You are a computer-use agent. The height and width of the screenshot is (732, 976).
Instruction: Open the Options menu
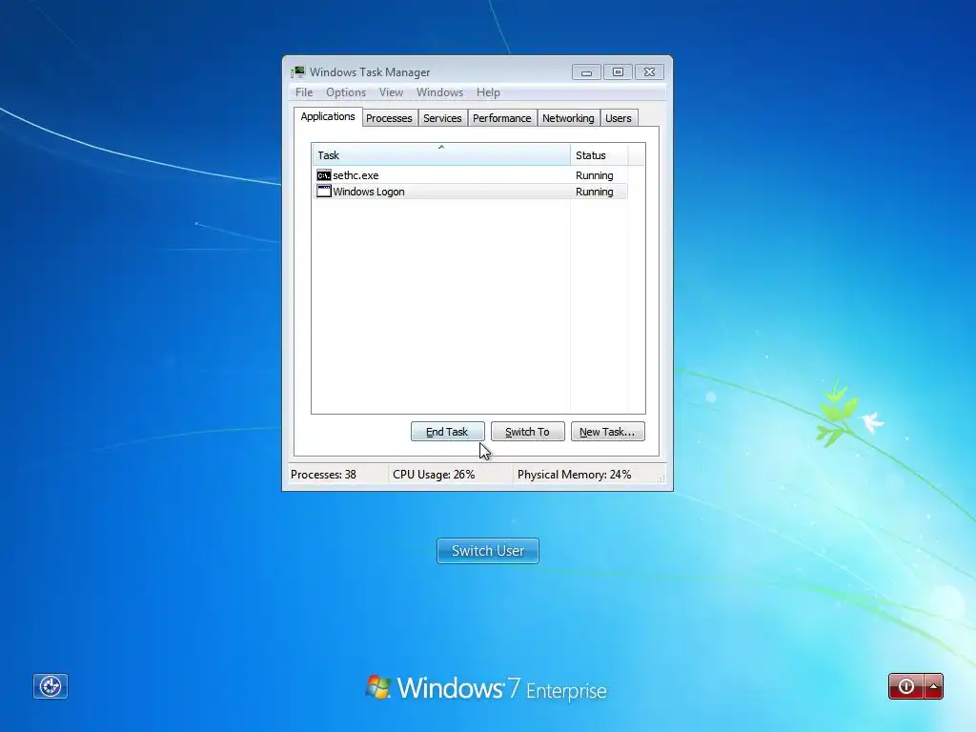click(345, 92)
